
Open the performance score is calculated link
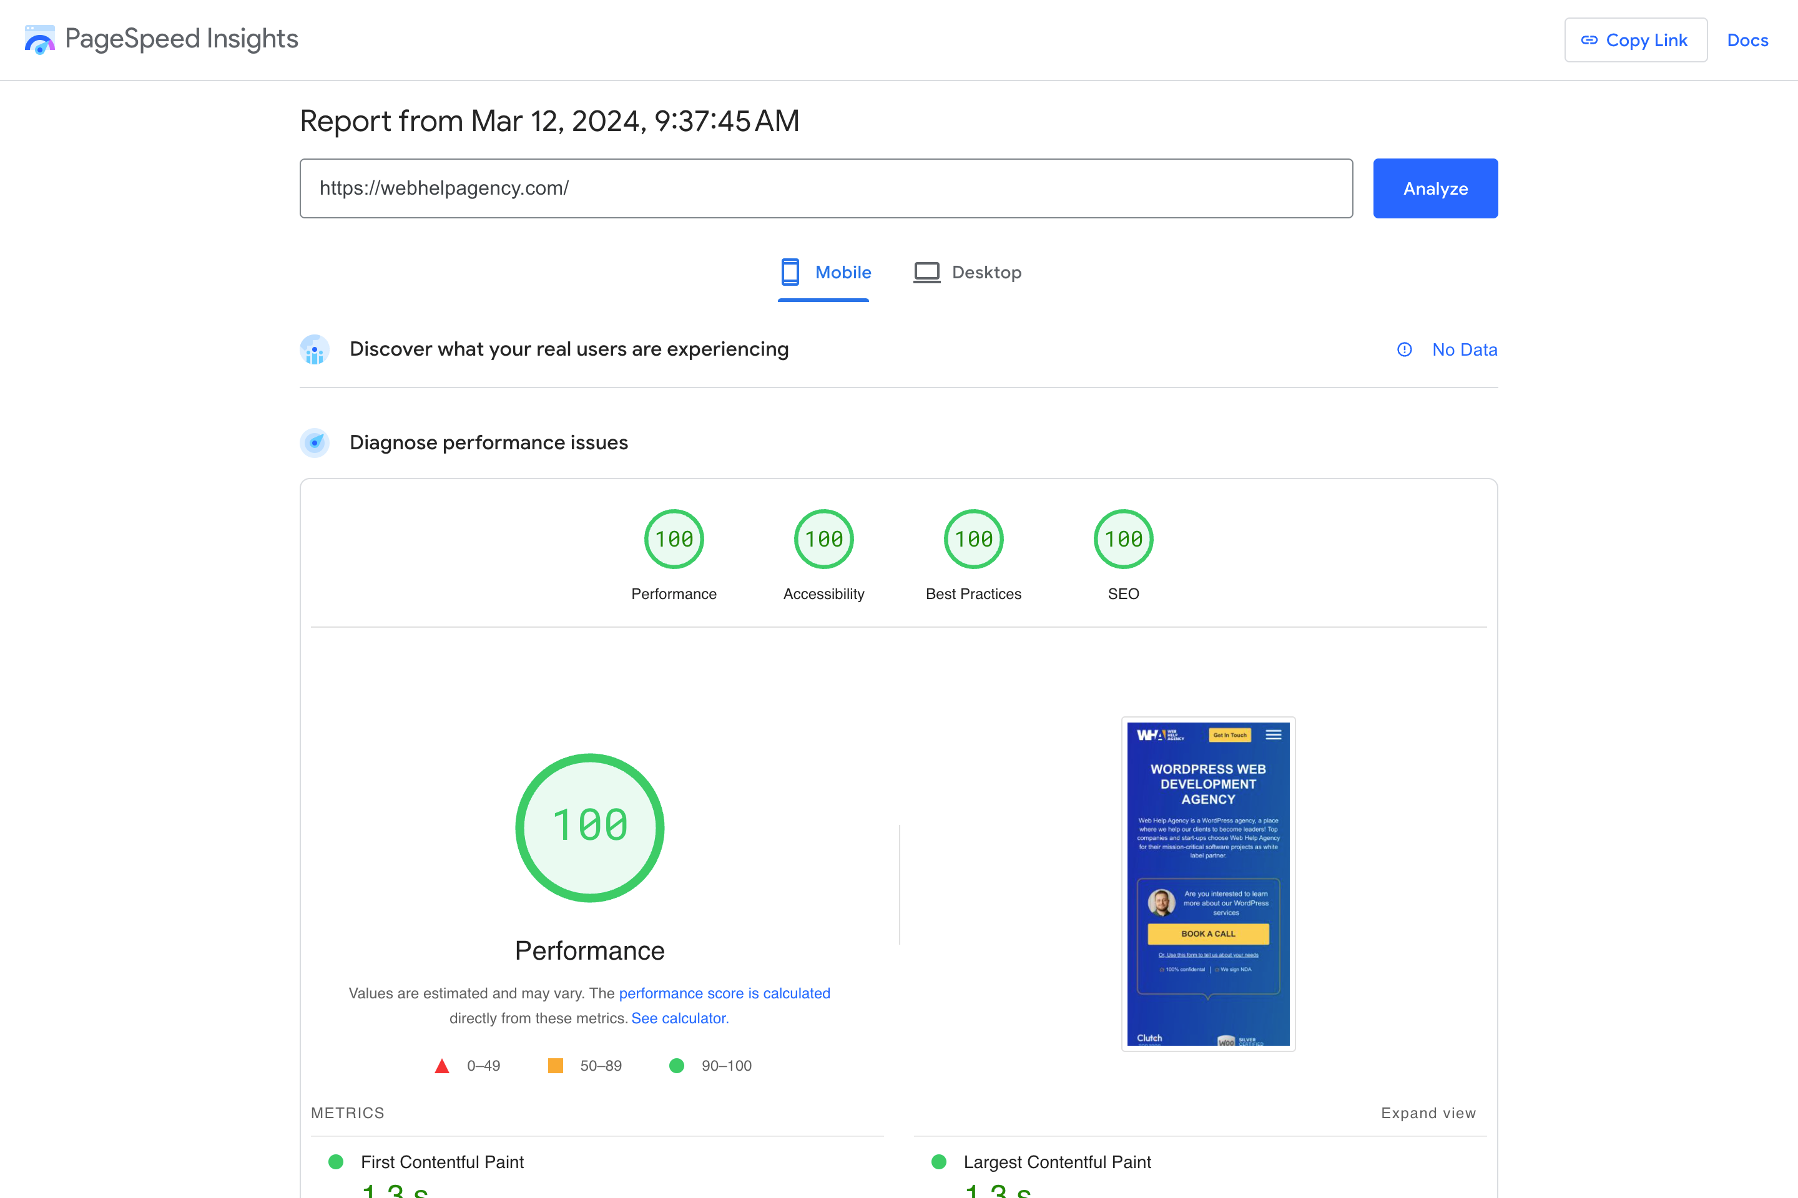(724, 993)
